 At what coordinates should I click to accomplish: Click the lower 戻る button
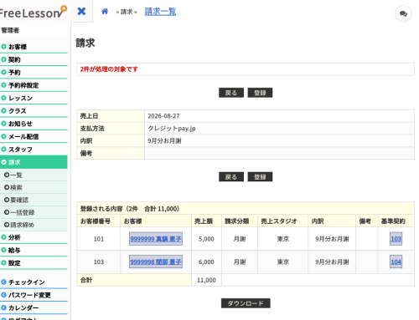[x=231, y=177]
